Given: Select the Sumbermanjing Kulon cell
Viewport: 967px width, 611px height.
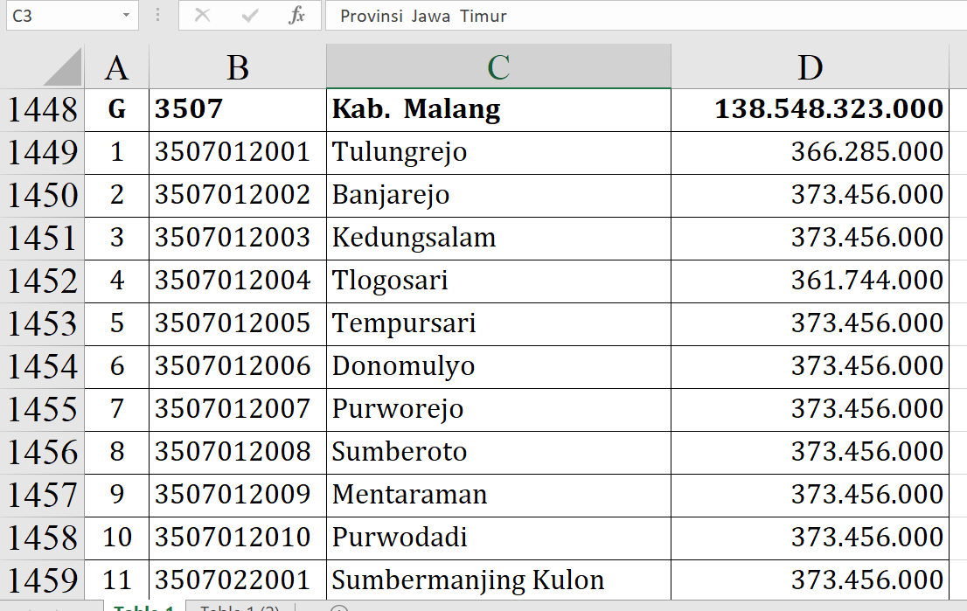Looking at the screenshot, I should click(x=498, y=580).
